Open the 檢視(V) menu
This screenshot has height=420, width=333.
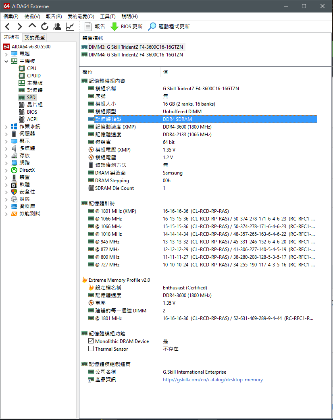[x=32, y=17]
